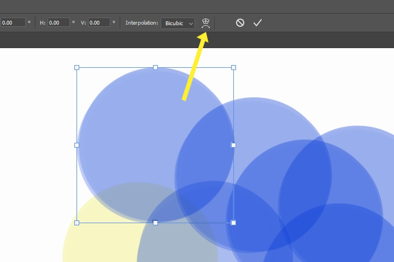Select the right-middle transform handle
Image resolution: width=394 pixels, height=262 pixels.
pos(233,145)
